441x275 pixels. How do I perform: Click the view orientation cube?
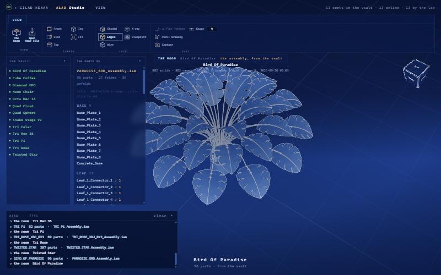416,74
